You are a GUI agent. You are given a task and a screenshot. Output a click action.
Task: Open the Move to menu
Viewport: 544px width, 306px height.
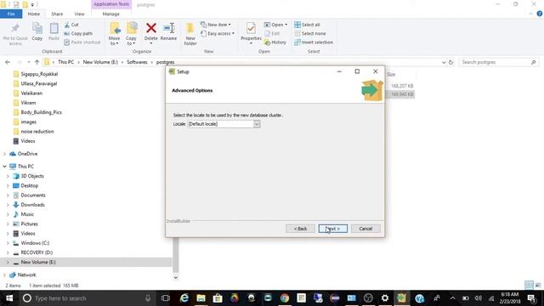(x=114, y=34)
